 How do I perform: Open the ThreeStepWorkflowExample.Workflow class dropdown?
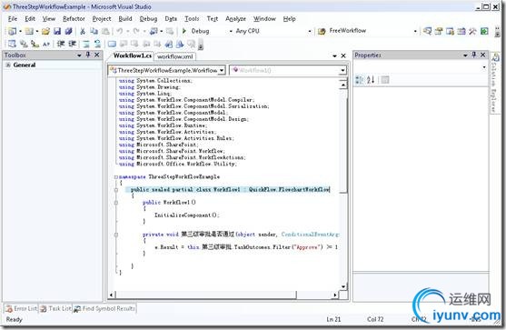tap(222, 70)
